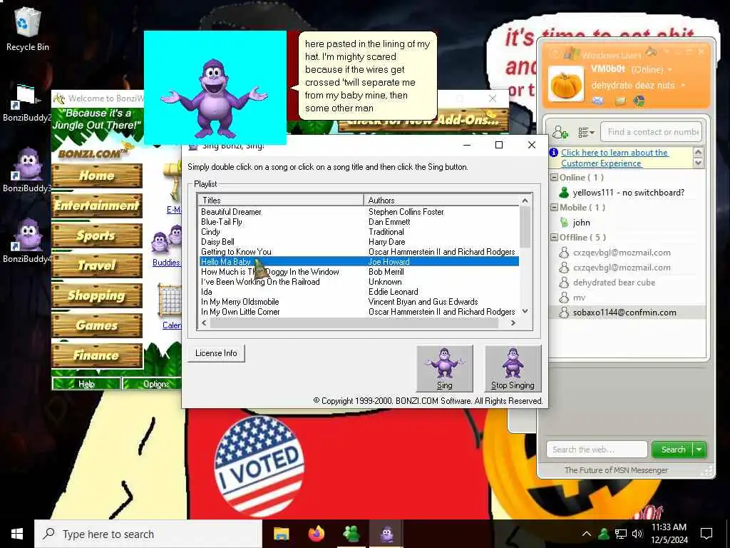Collapse the Offline contacts group
Screen dimensions: 730x548
pyautogui.click(x=554, y=237)
